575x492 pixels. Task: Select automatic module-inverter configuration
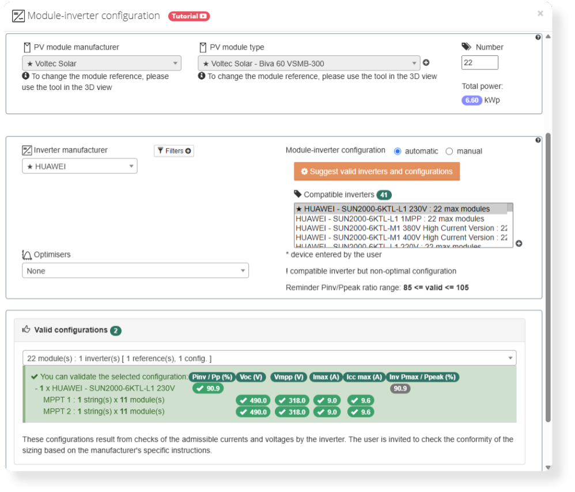tap(398, 151)
